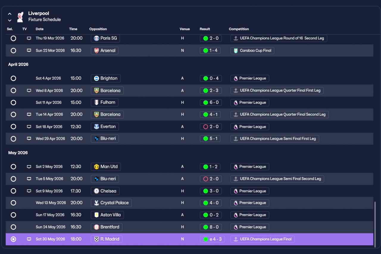Open the Fulham opposition link
Image resolution: width=381 pixels, height=254 pixels.
[x=105, y=102]
